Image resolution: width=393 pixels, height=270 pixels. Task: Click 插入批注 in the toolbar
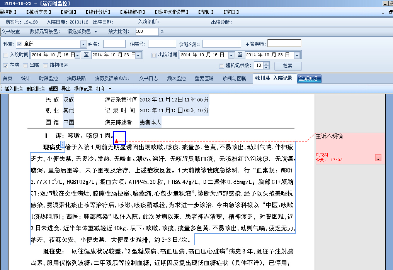14,89
